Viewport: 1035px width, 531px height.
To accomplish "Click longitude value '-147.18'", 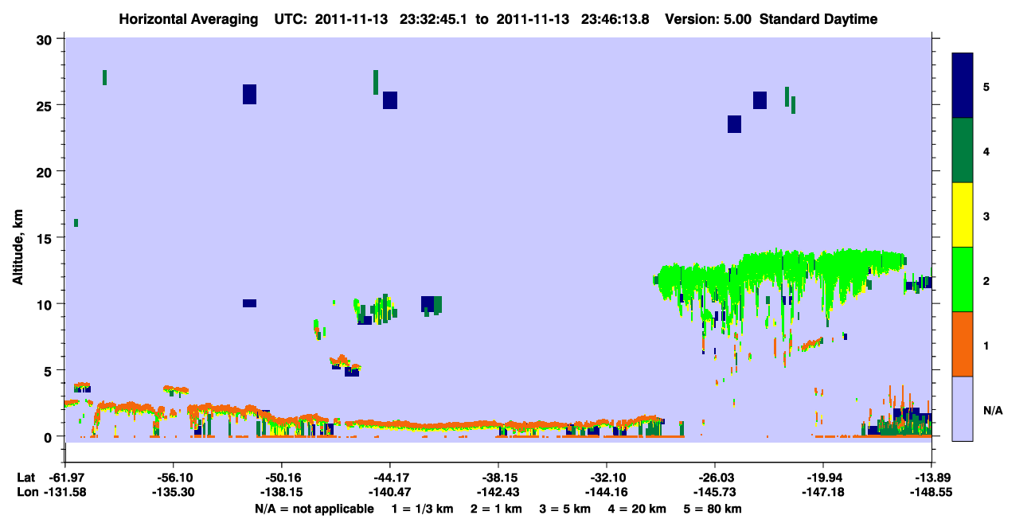I will tap(822, 493).
